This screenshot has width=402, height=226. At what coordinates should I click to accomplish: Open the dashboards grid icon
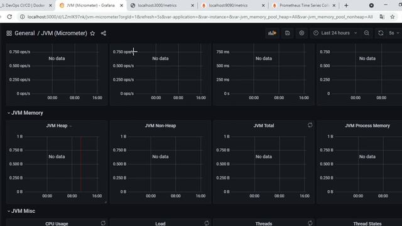click(x=9, y=33)
